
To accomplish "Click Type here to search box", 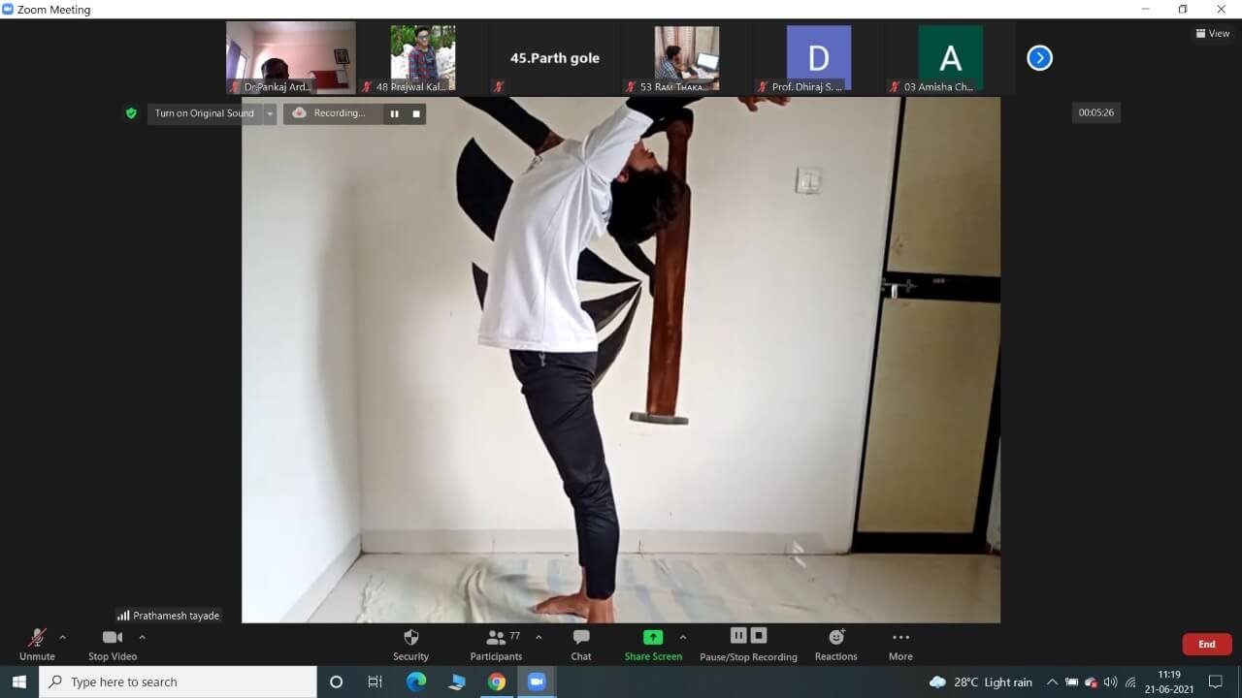I will point(179,682).
